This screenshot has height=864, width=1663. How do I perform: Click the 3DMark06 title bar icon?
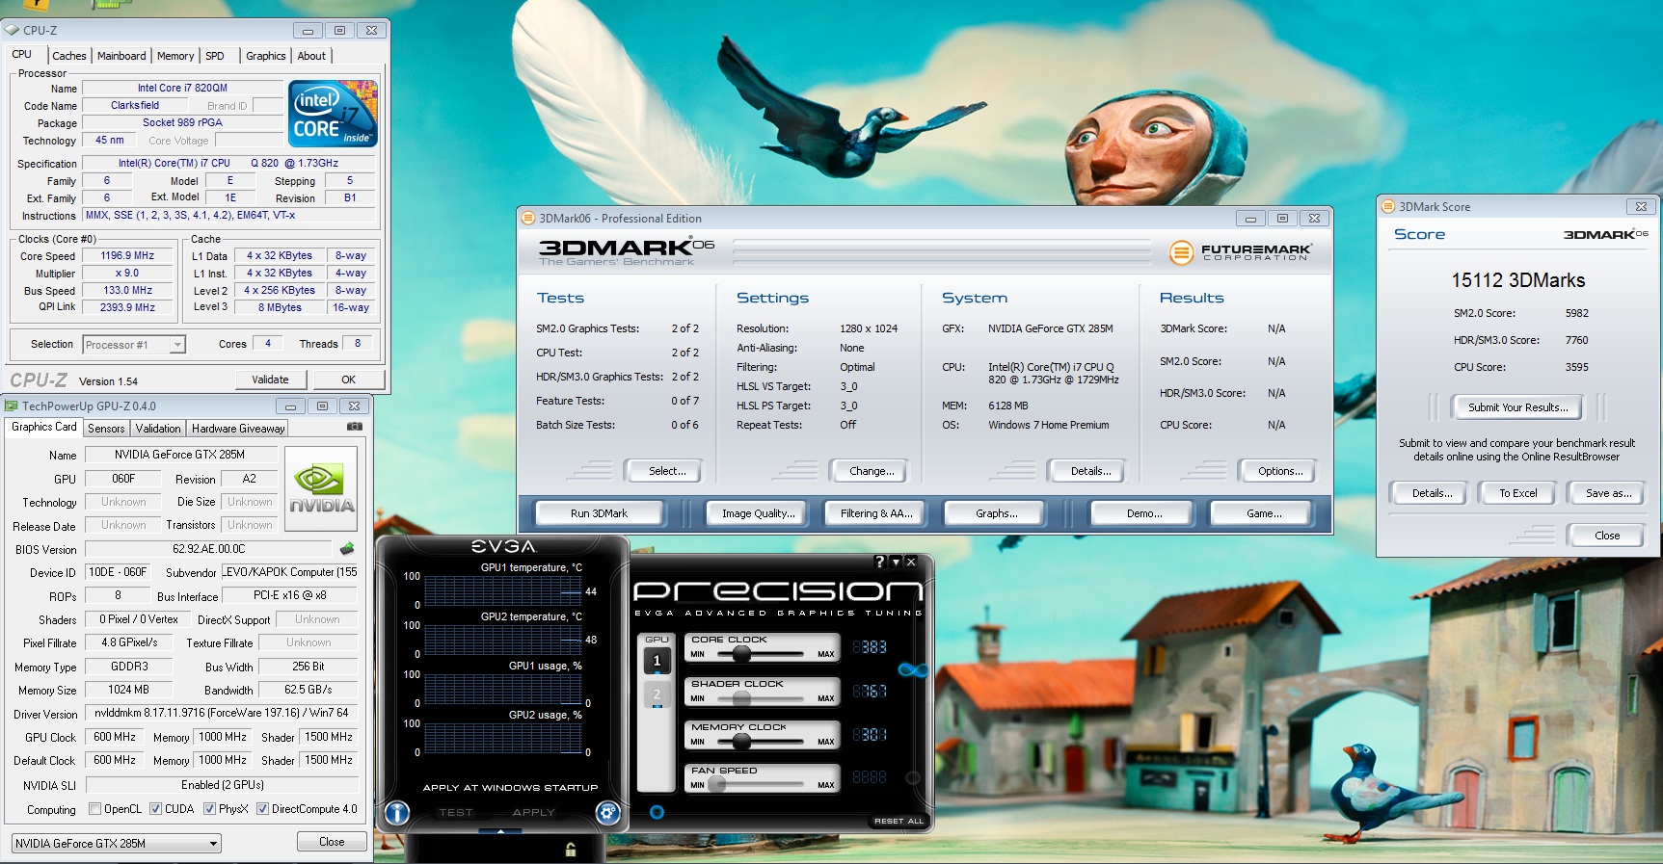[x=528, y=218]
